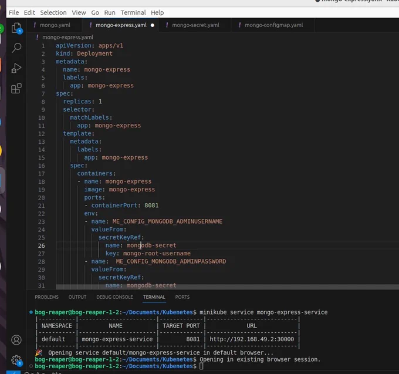This screenshot has height=374, width=399.
Task: Click the 'default' namespace cell in terminal
Action: [53, 339]
